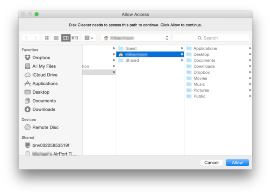
Task: Select the AirPort Time Capsule entry
Action: click(x=51, y=153)
